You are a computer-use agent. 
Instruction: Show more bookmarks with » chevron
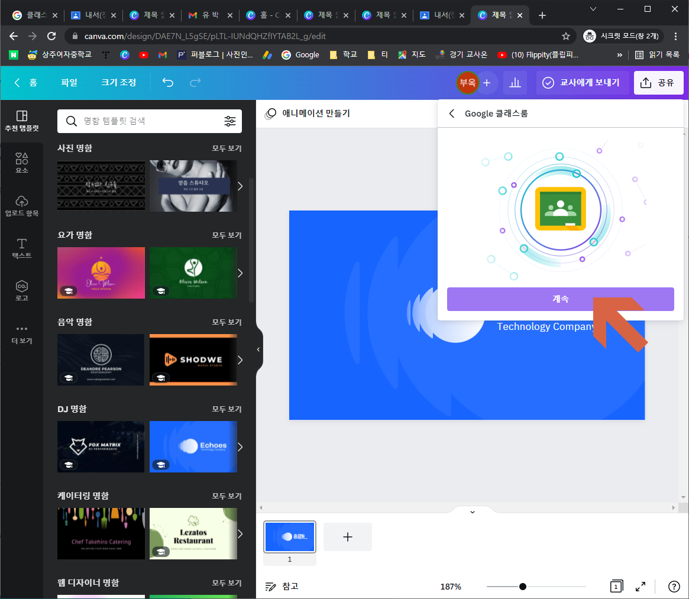[620, 55]
